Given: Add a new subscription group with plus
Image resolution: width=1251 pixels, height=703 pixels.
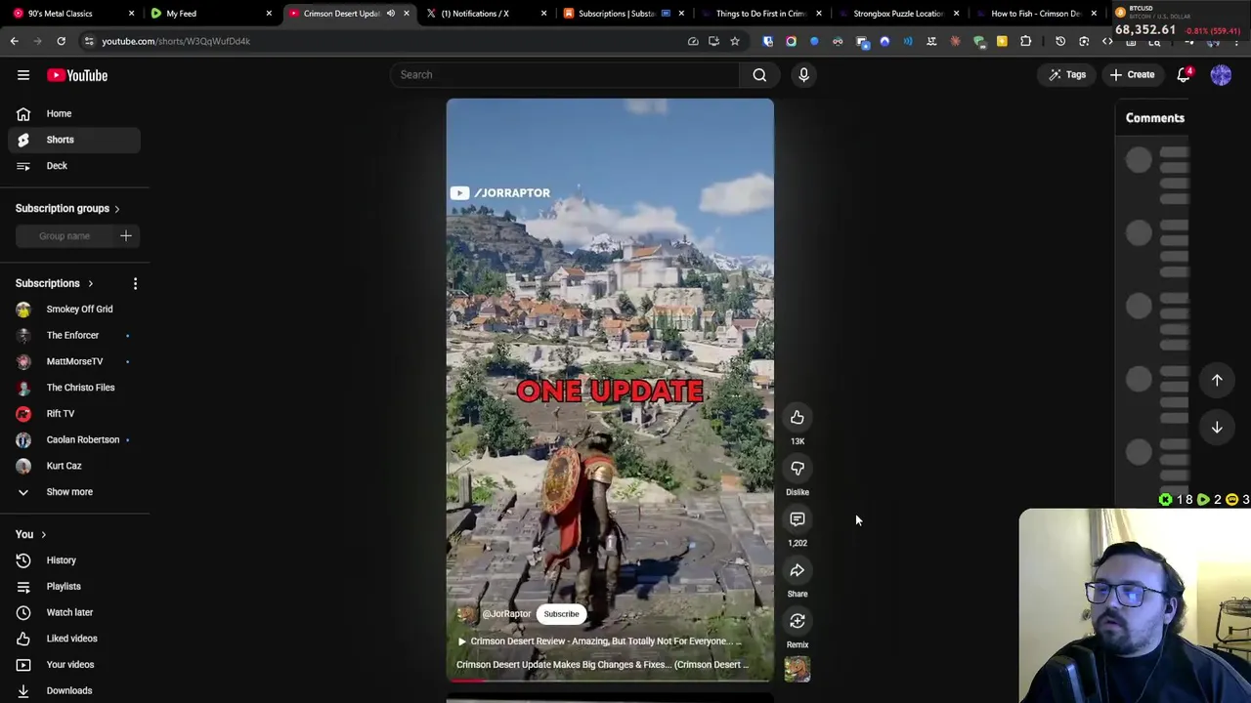Looking at the screenshot, I should click(x=125, y=235).
